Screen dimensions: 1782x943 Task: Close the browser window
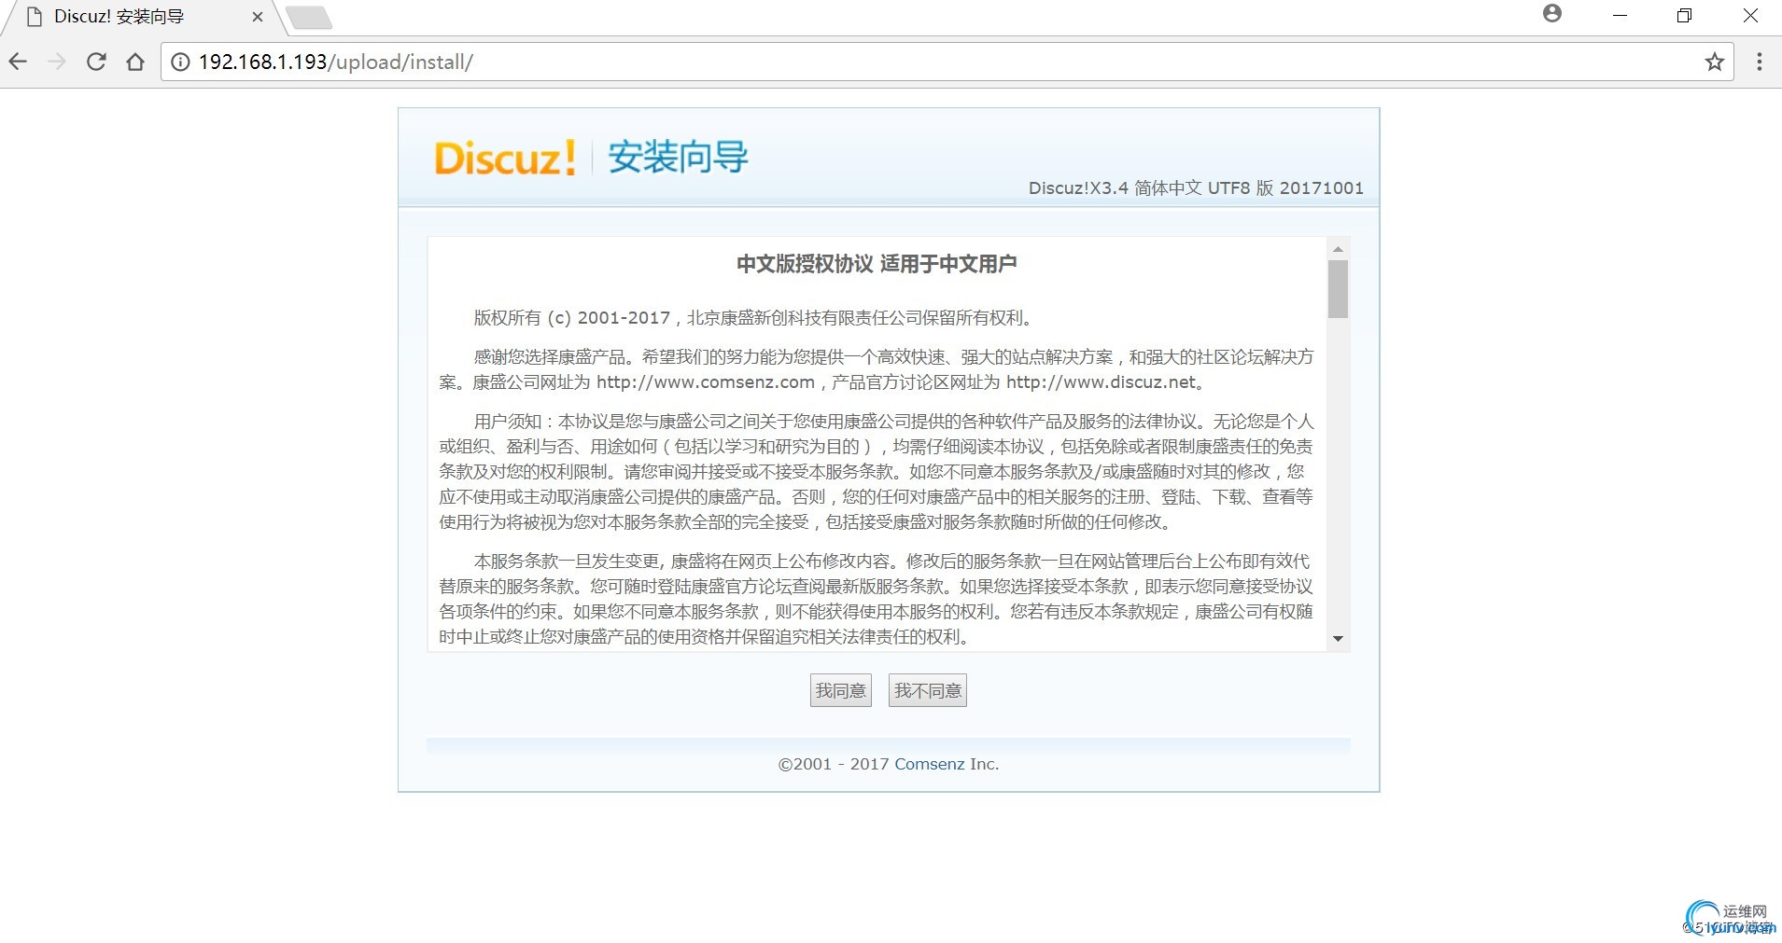pos(1750,16)
